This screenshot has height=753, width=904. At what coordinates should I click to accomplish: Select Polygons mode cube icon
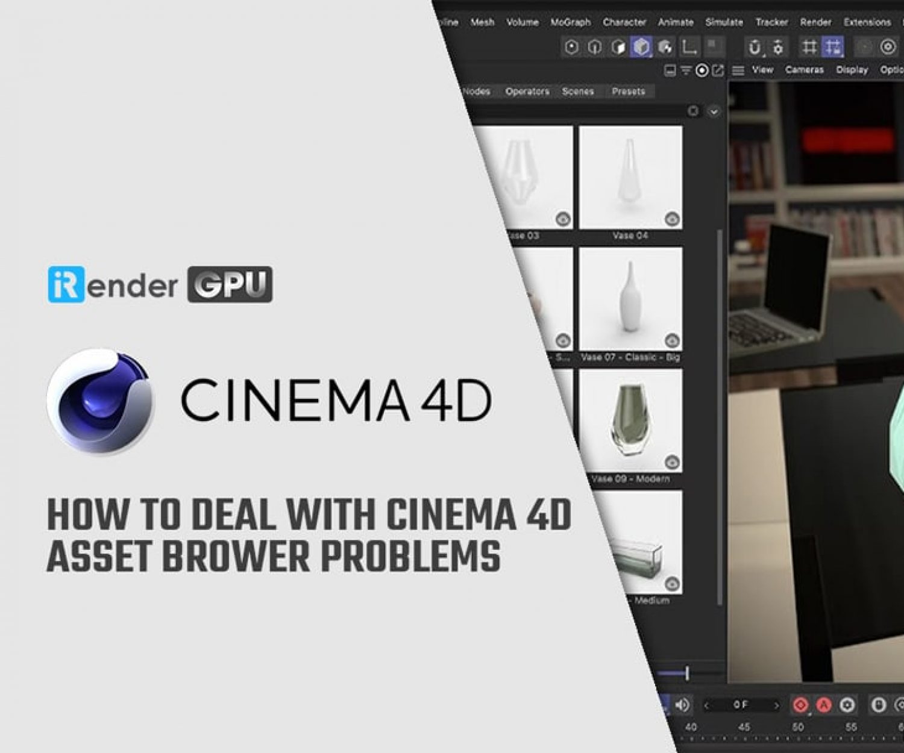(x=618, y=47)
